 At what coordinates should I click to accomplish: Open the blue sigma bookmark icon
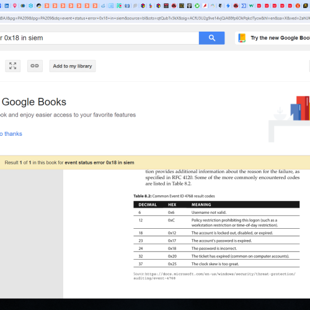click(x=244, y=6)
